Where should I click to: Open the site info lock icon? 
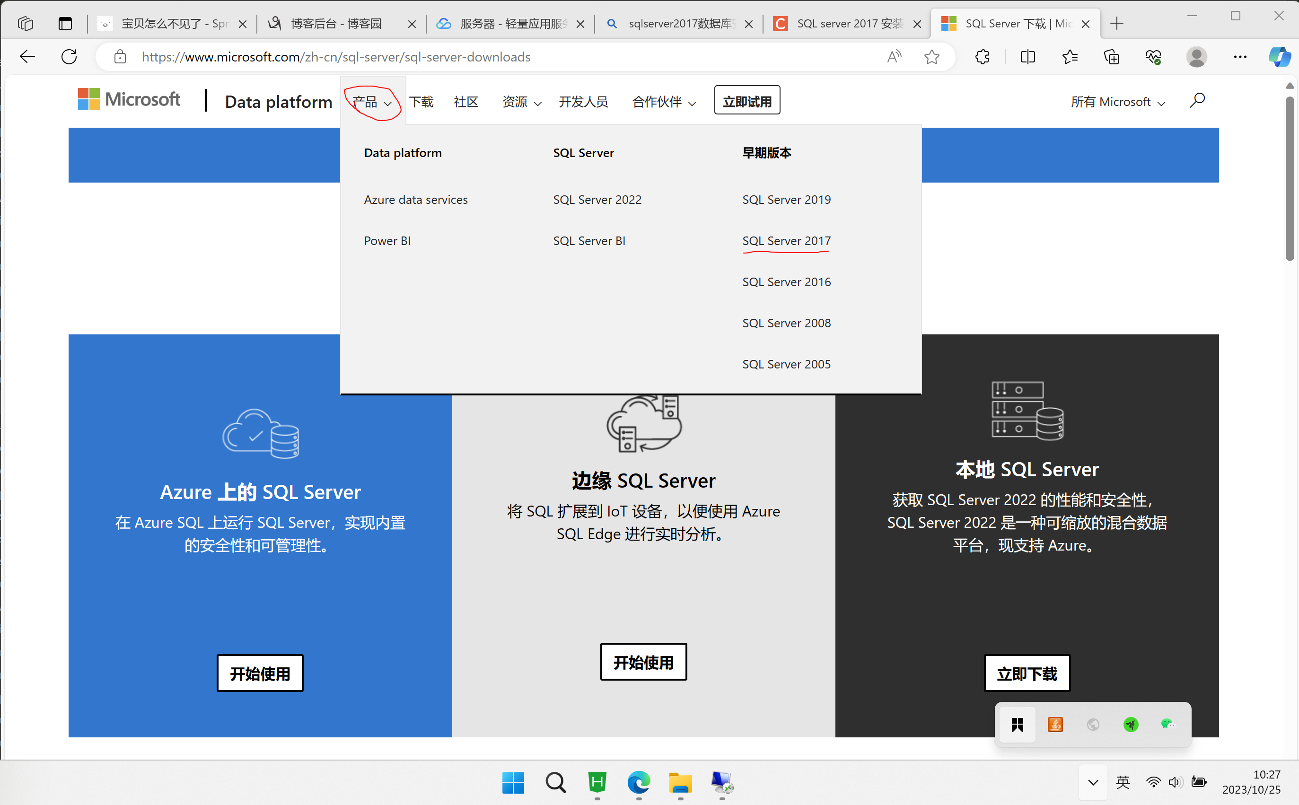pos(120,56)
